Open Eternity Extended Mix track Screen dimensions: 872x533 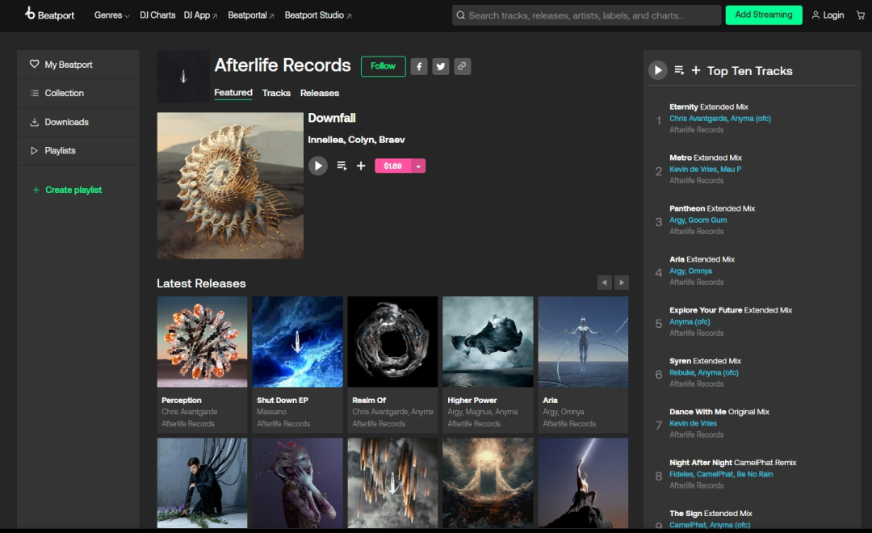[709, 107]
